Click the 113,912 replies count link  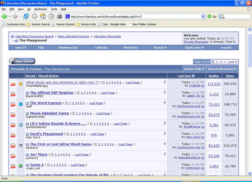214,84
